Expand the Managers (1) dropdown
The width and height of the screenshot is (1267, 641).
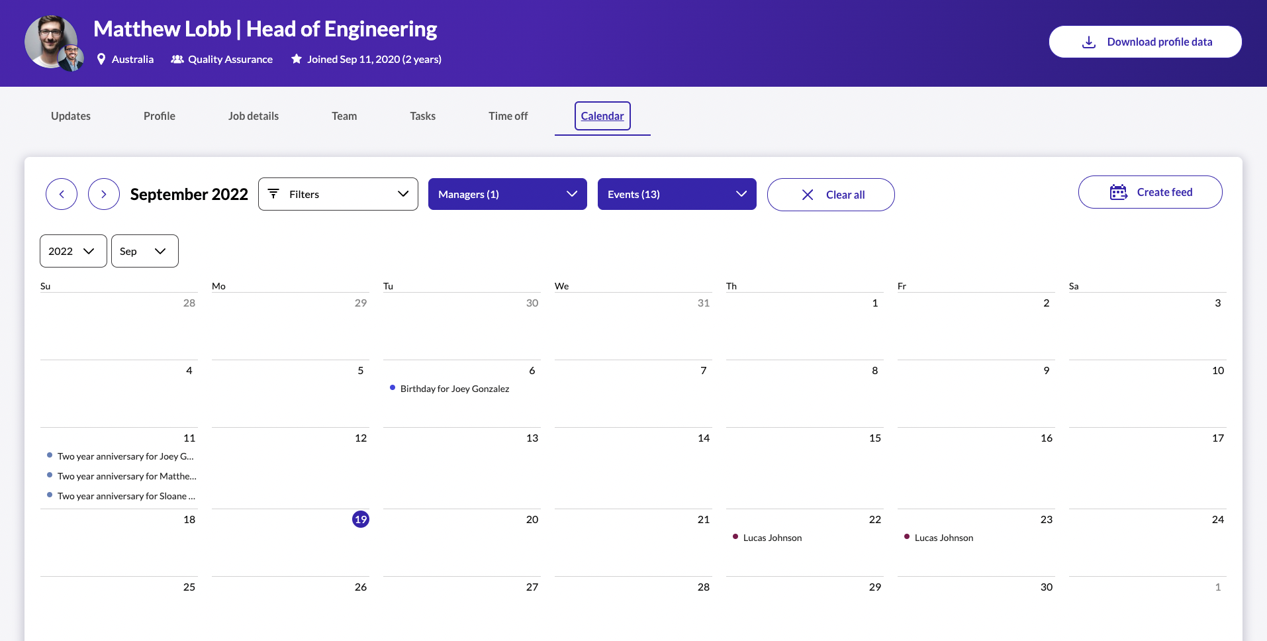pos(507,194)
